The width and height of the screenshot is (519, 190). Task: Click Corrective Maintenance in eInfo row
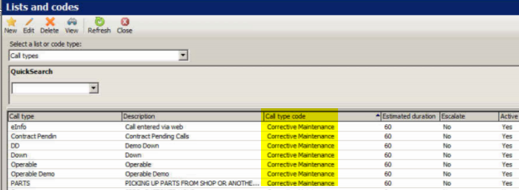(301, 127)
